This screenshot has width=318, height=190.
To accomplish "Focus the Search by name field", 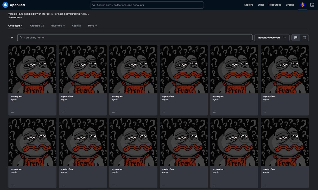I will coord(135,38).
